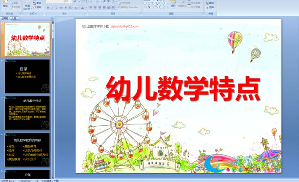Switch to the Outline tab in pane
299x182 pixels.
coord(13,18)
